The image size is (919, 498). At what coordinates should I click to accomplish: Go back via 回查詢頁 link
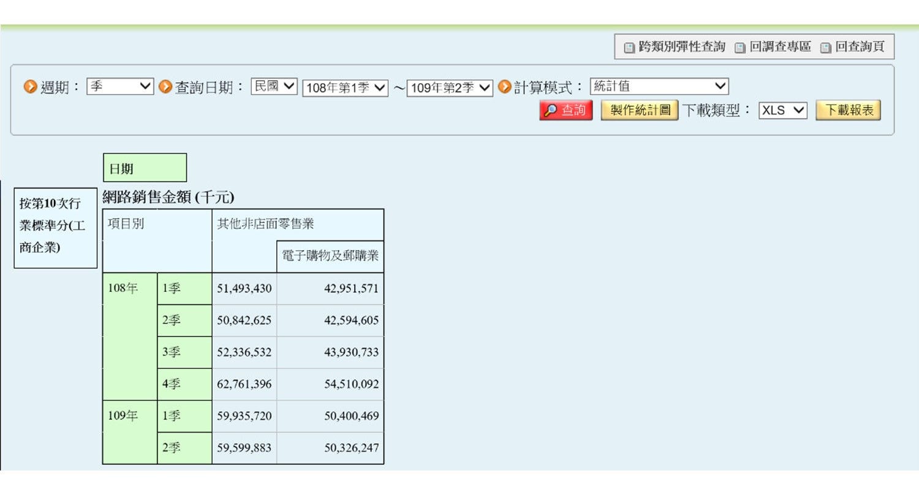click(x=860, y=46)
